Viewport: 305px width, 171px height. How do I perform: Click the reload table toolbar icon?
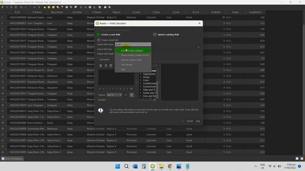[x=16, y=7]
